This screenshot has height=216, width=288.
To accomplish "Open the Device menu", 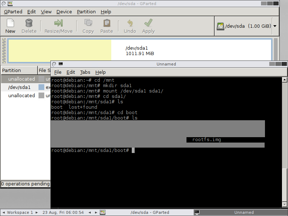I will point(64,12).
